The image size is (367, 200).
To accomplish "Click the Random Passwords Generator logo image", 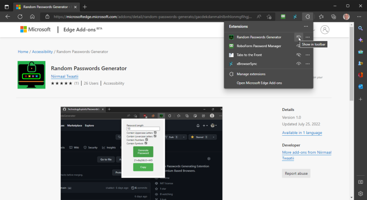I will 32,75.
